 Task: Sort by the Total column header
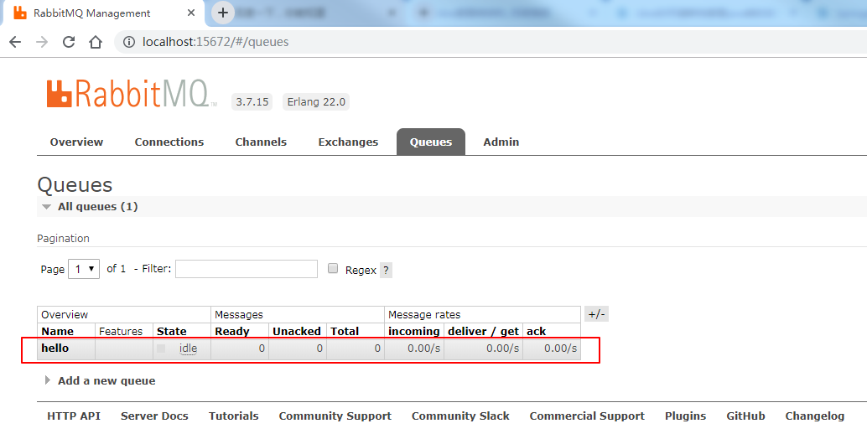pyautogui.click(x=345, y=331)
